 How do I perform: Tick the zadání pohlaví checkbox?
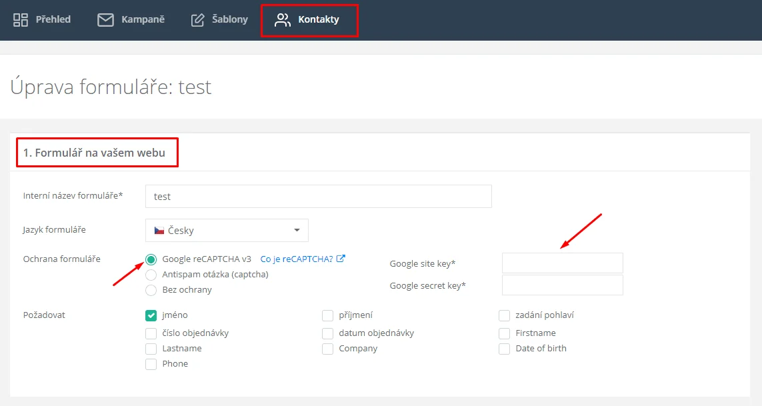(x=505, y=315)
